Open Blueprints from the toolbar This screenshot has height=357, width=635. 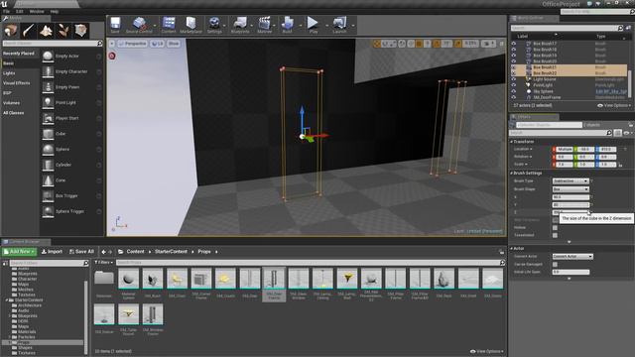(240, 25)
